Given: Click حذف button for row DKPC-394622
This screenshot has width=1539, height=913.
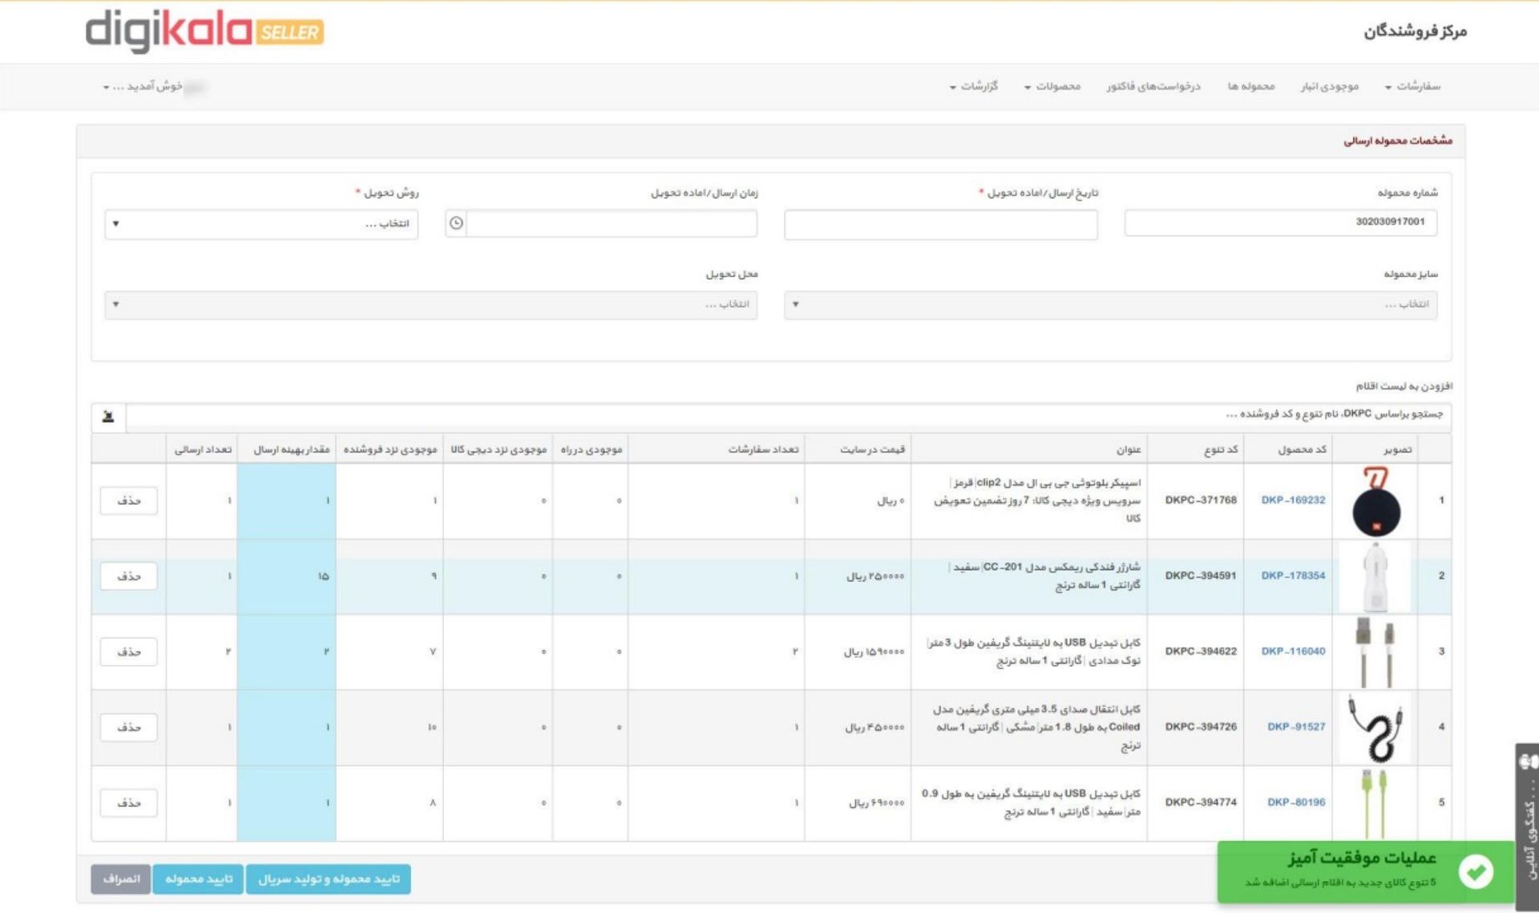Looking at the screenshot, I should point(129,652).
